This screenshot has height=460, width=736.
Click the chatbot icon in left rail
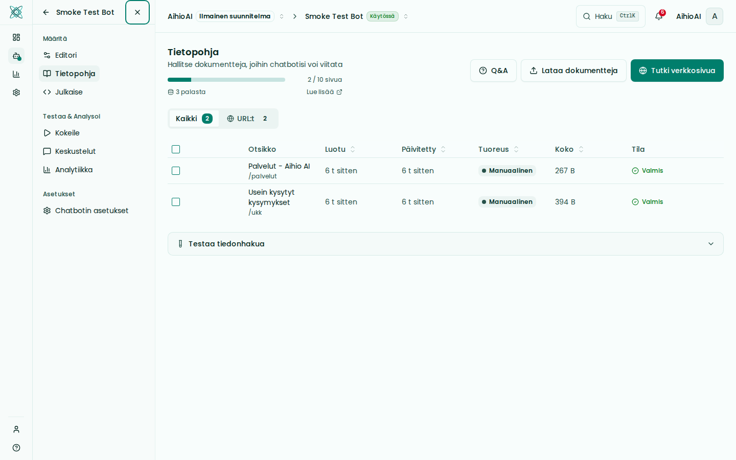[x=16, y=56]
